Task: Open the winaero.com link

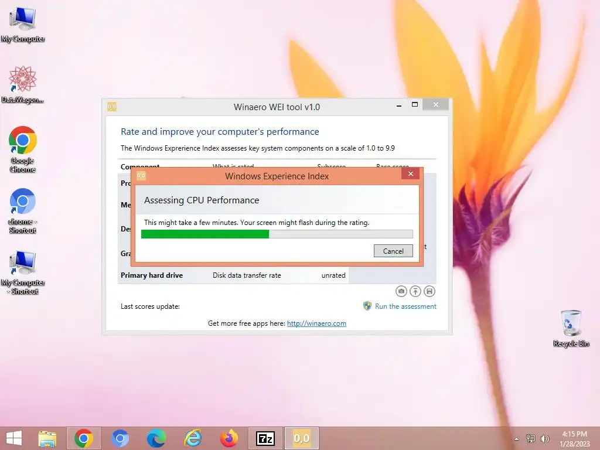Action: (x=316, y=323)
